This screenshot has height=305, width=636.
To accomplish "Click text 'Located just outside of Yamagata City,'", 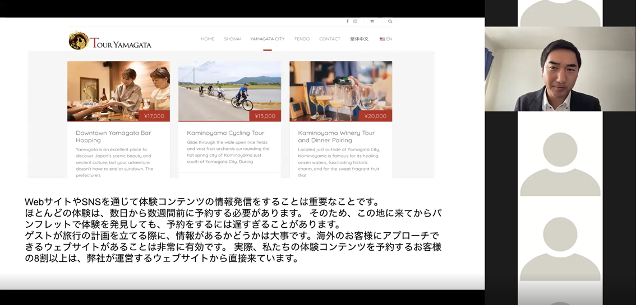I will click(339, 149).
